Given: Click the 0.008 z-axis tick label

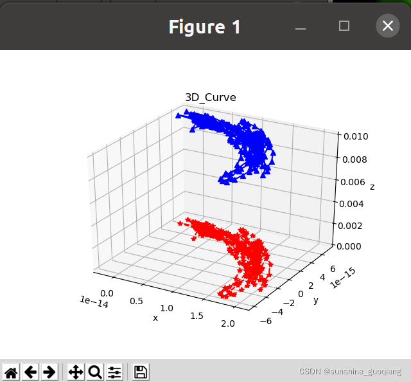Looking at the screenshot, I should 354,159.
